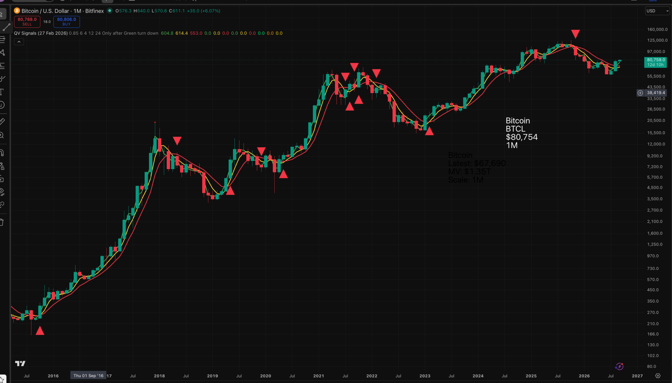The height and width of the screenshot is (383, 672).
Task: Click the 80,806.0 BUY button
Action: pos(67,22)
